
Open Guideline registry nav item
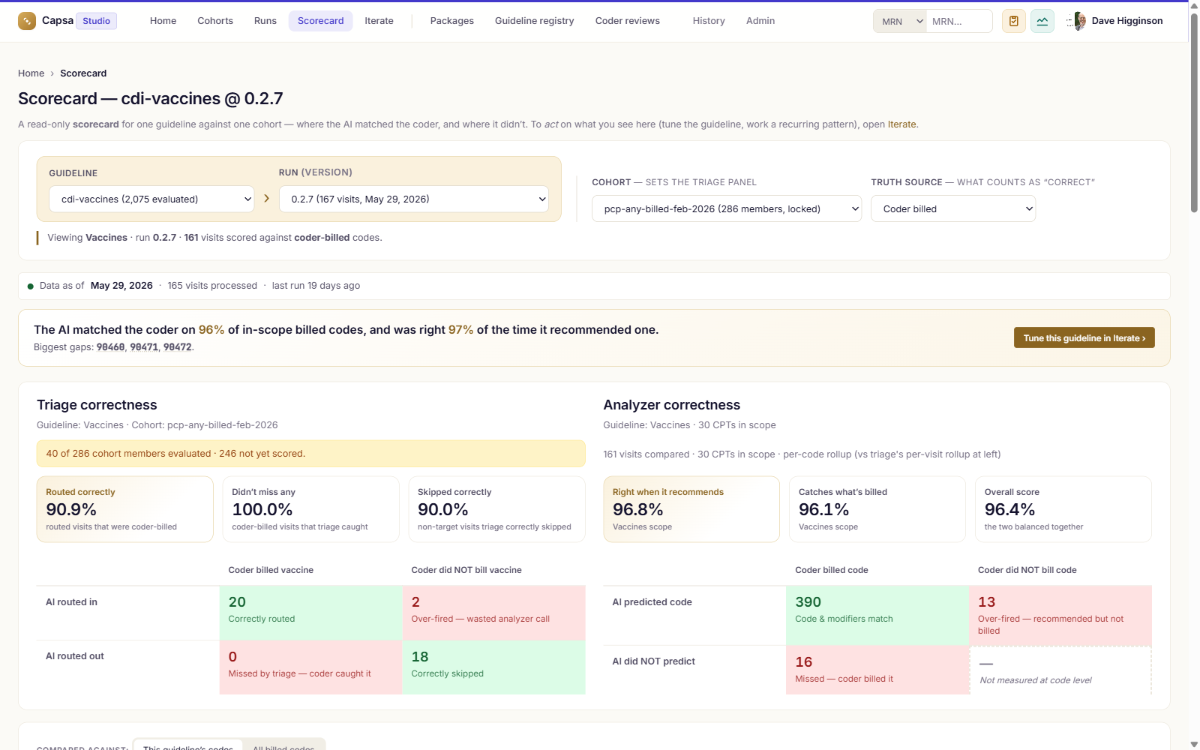pos(534,21)
